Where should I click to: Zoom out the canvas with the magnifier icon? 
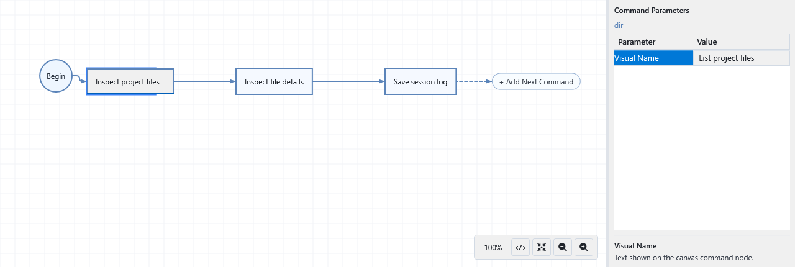coord(563,247)
